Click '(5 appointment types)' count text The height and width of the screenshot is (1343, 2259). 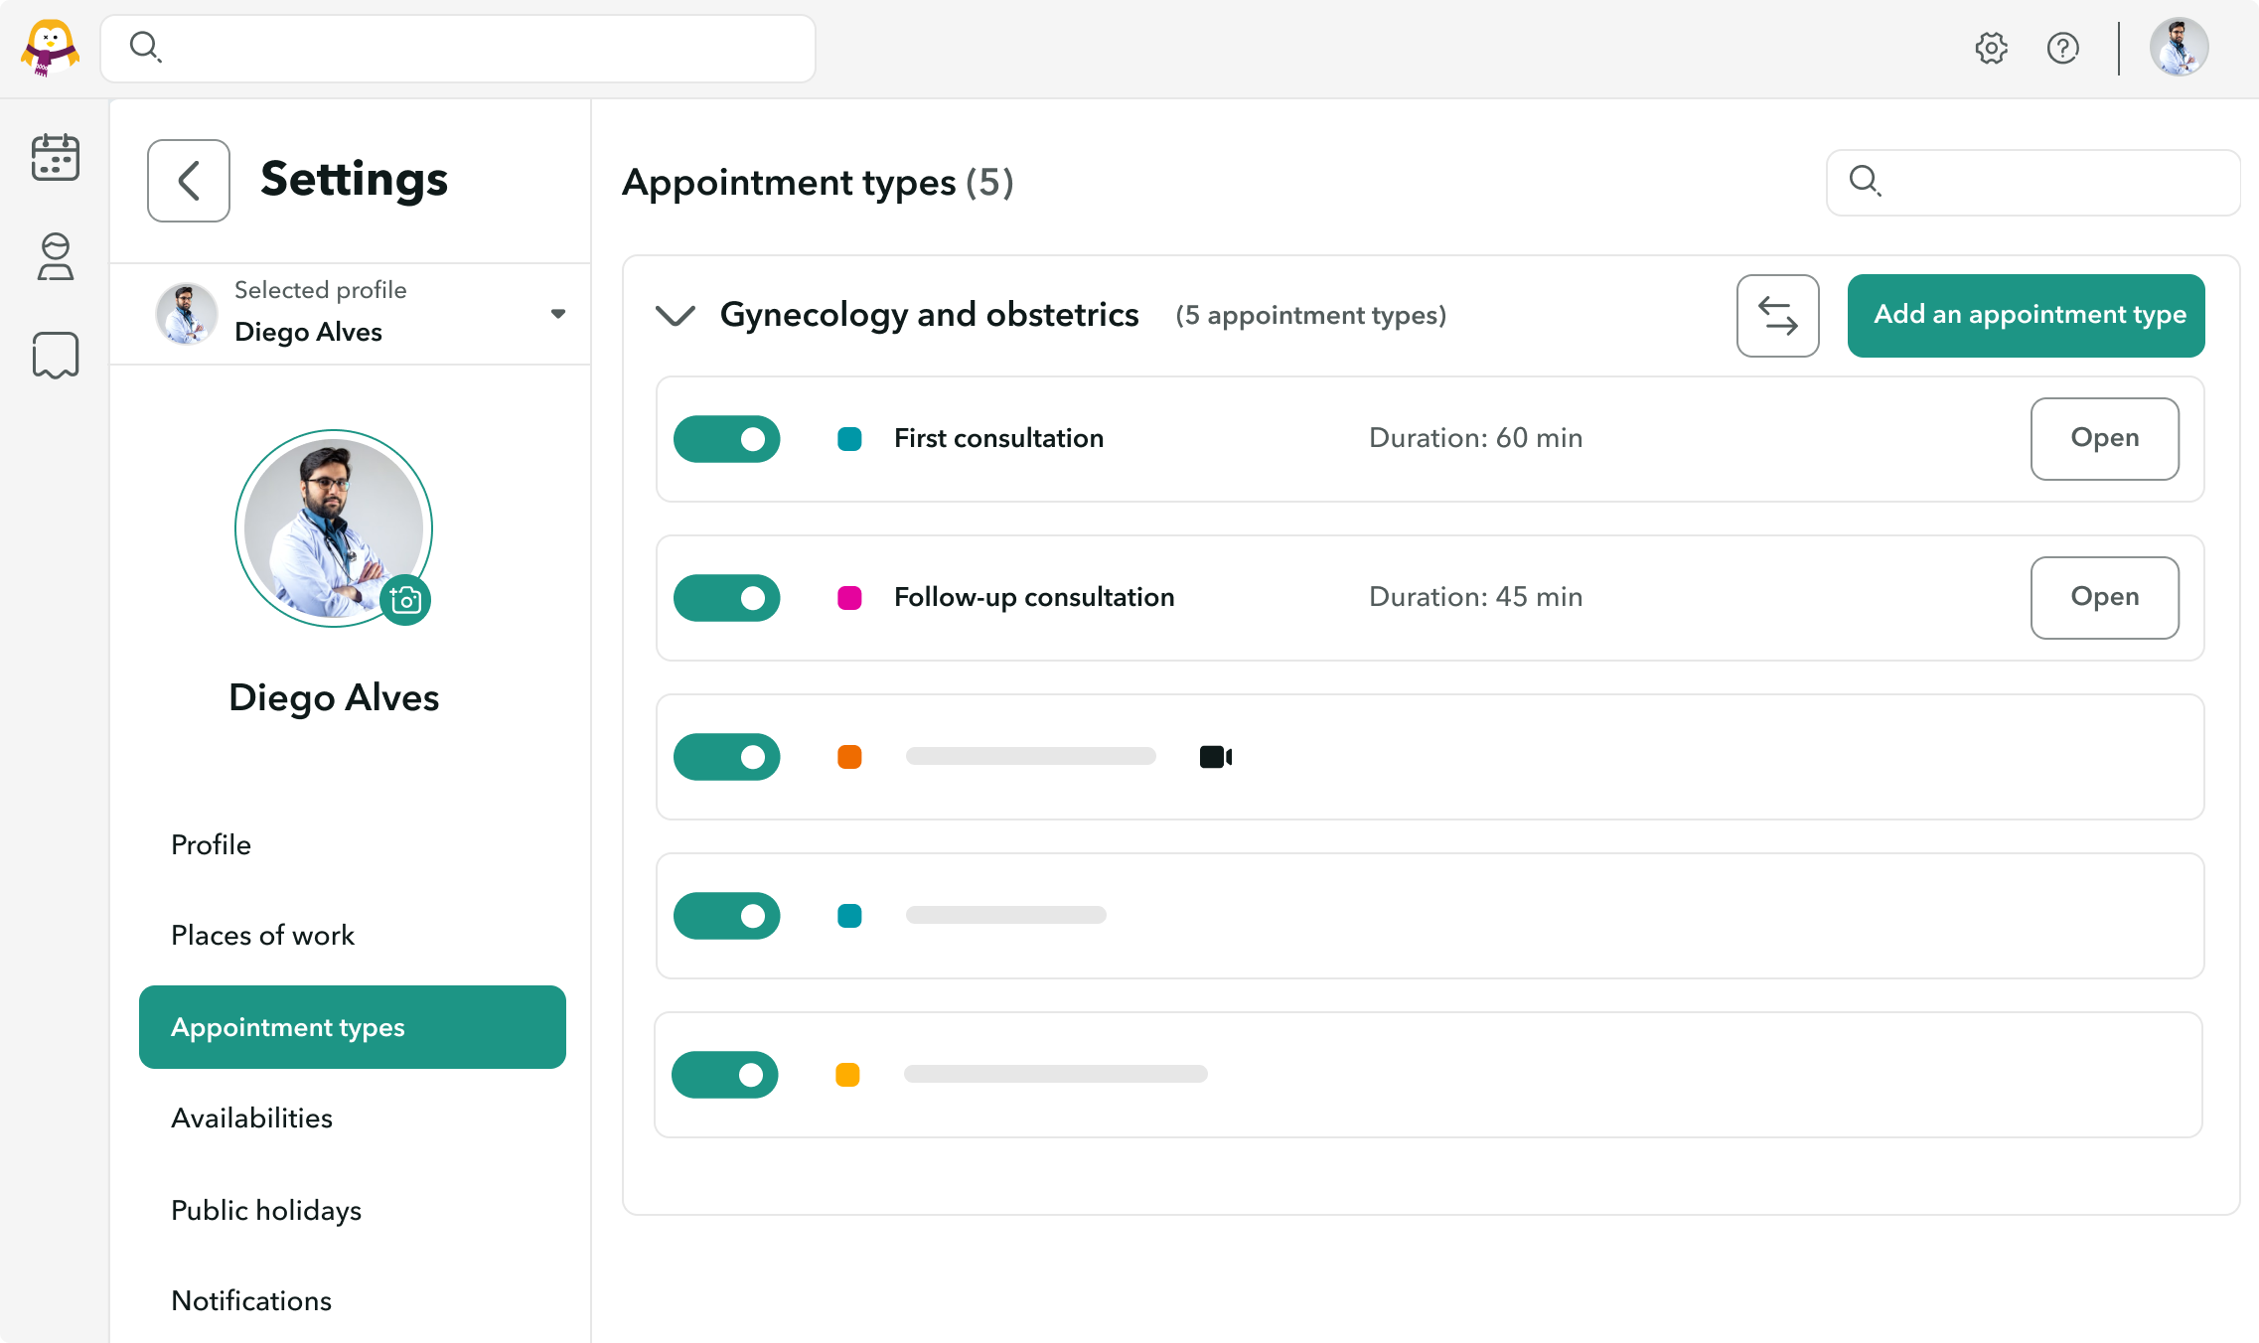(x=1311, y=316)
